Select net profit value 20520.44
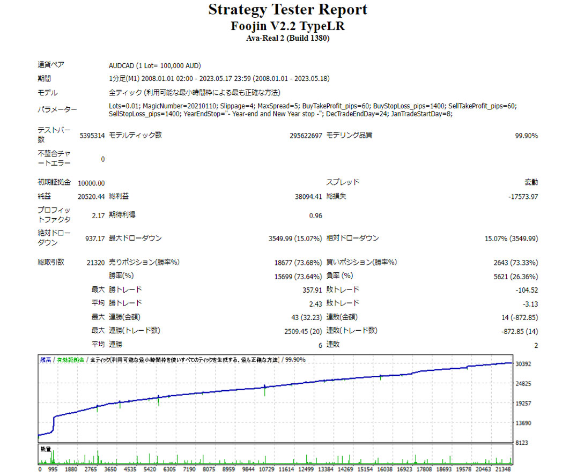This screenshot has height=476, width=577. point(91,197)
